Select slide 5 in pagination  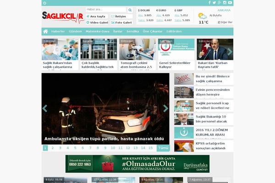coord(75,148)
